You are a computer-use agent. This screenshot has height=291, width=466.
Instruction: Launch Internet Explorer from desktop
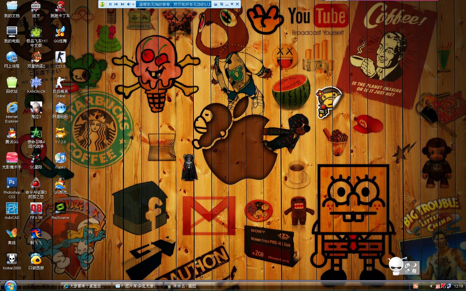click(12, 112)
